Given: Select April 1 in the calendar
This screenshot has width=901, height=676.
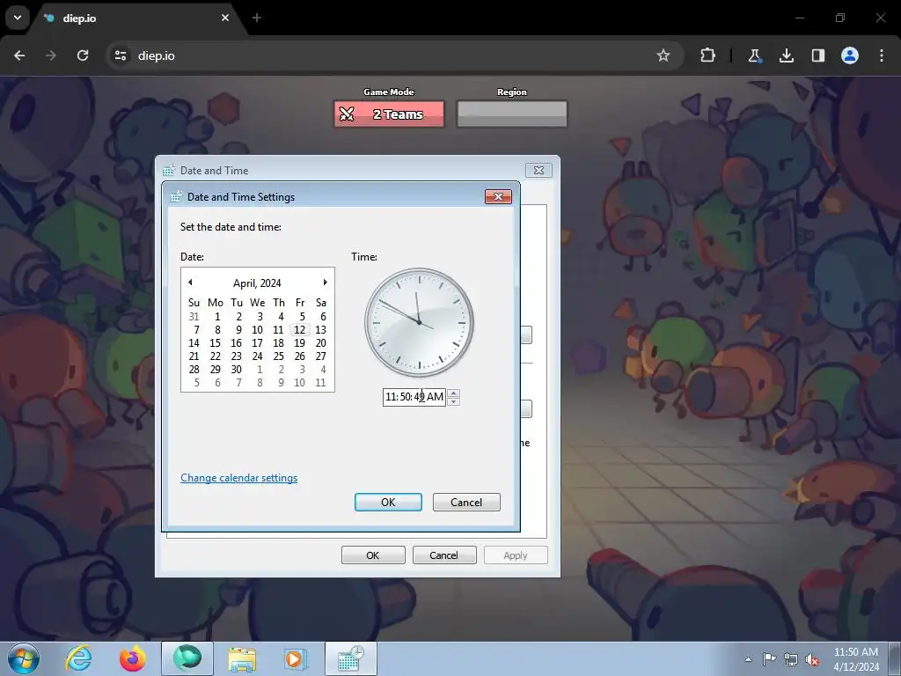Looking at the screenshot, I should (217, 316).
